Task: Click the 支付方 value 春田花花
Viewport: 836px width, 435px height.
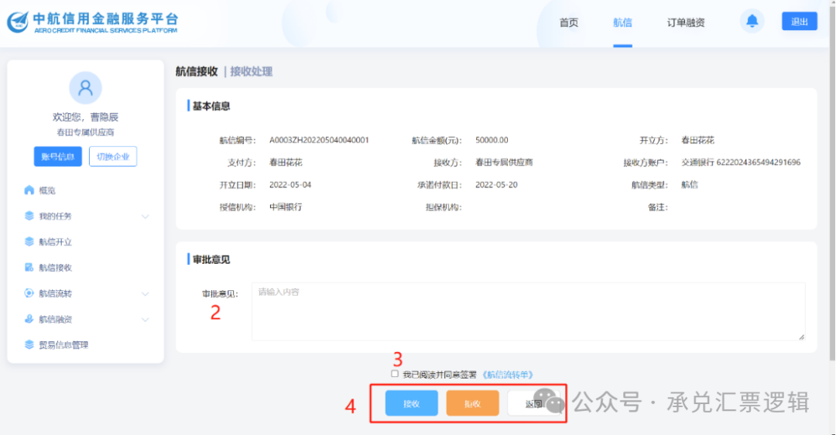Action: pos(285,163)
